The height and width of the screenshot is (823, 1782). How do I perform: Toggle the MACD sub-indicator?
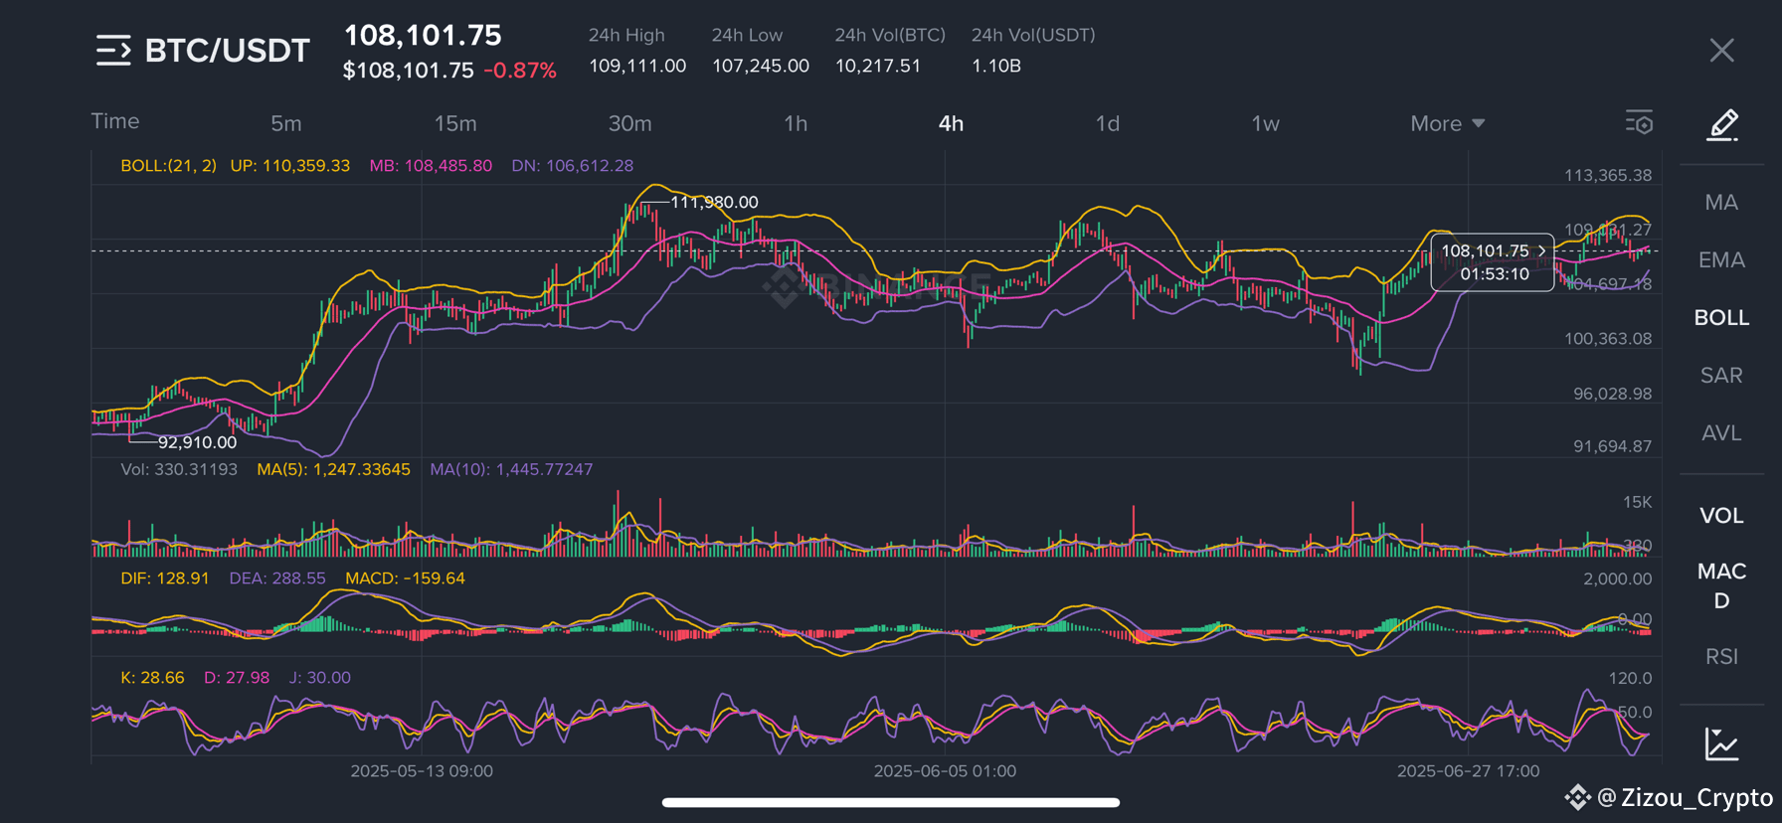pos(1721,586)
